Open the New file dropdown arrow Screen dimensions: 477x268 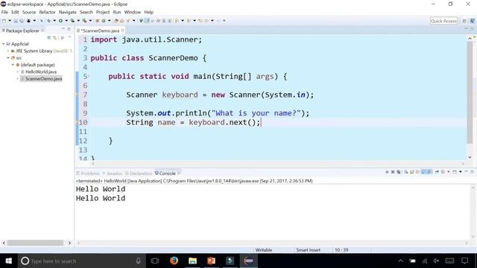coord(10,21)
